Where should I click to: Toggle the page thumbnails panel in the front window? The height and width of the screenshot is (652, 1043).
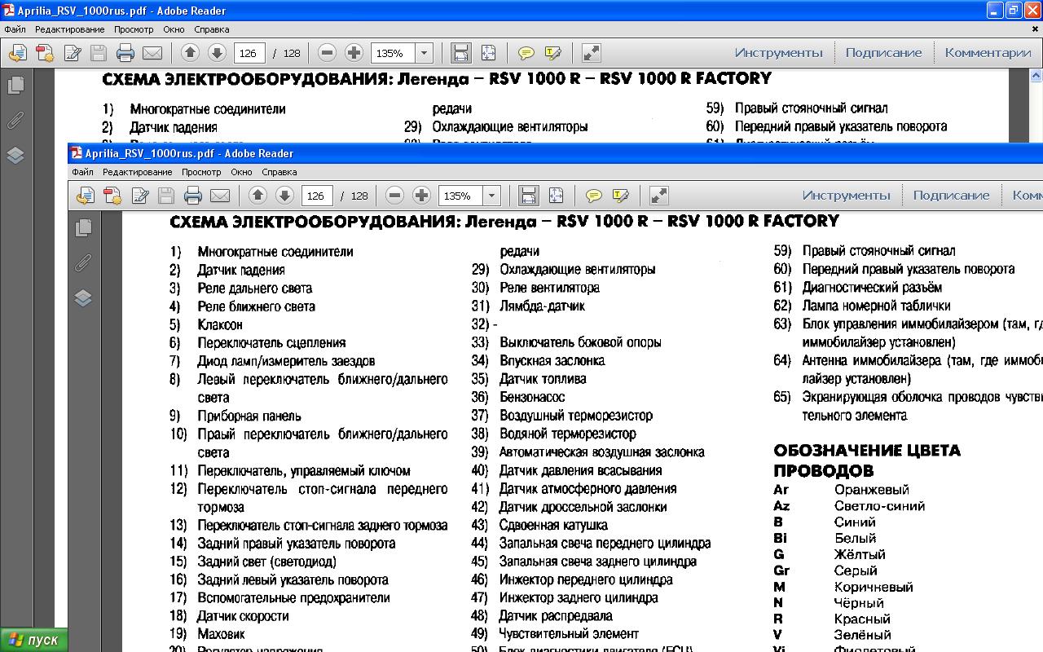pos(83,228)
